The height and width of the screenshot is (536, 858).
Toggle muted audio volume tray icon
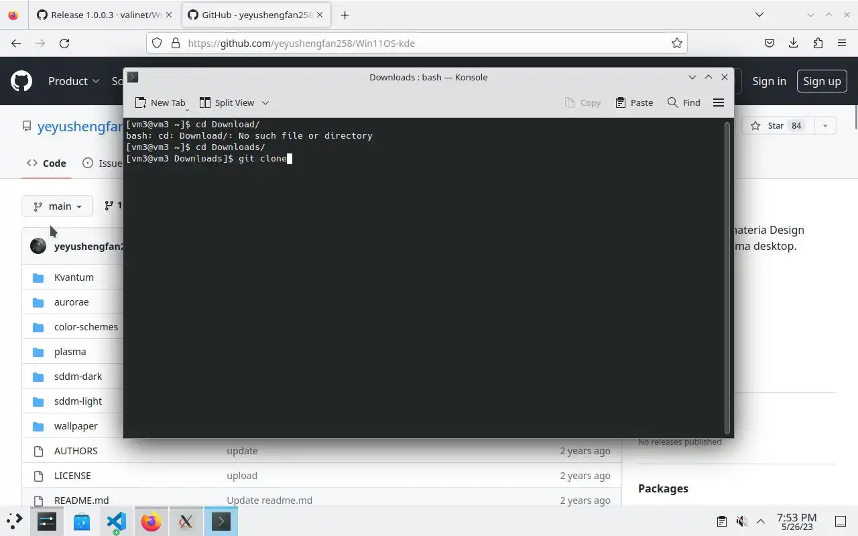[741, 521]
